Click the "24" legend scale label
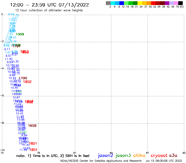Screen dimensions: 186x163 (141, 7)
